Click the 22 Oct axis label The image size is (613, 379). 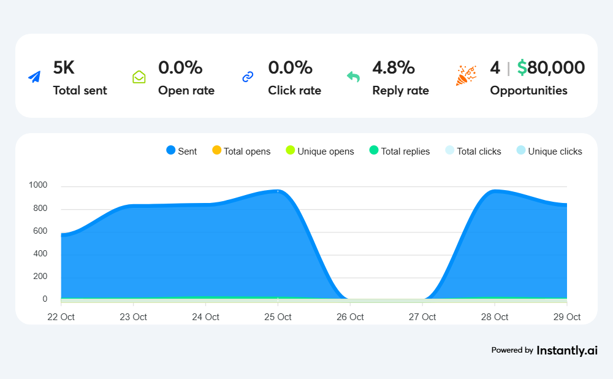point(61,317)
